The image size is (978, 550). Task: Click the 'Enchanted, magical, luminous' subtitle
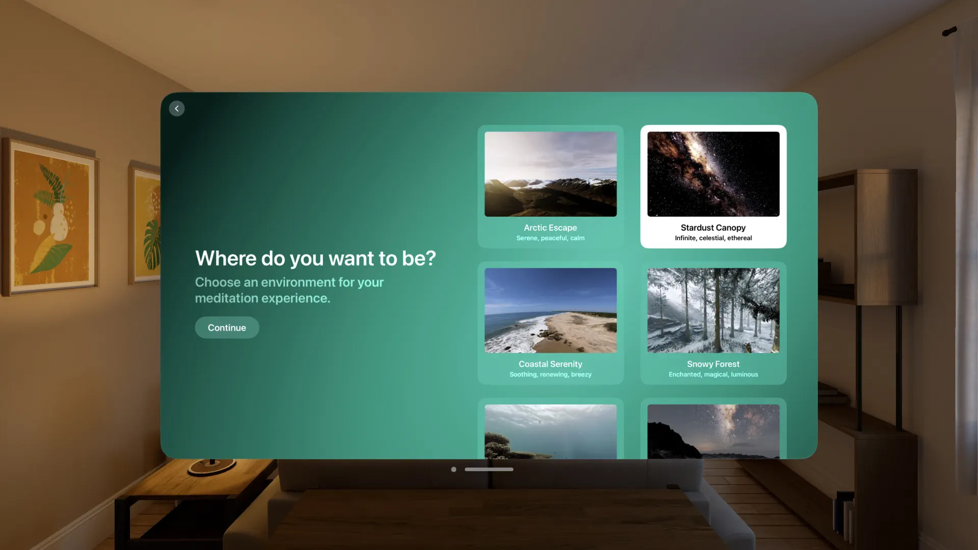(713, 374)
